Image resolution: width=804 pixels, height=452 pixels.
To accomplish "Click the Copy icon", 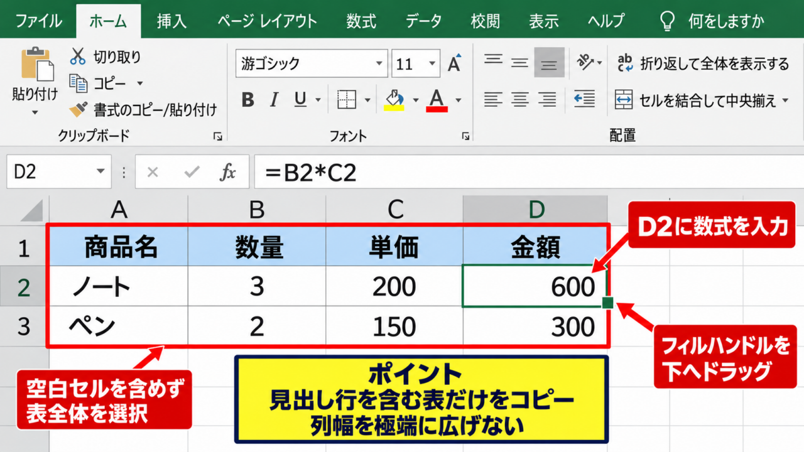I will click(x=78, y=83).
